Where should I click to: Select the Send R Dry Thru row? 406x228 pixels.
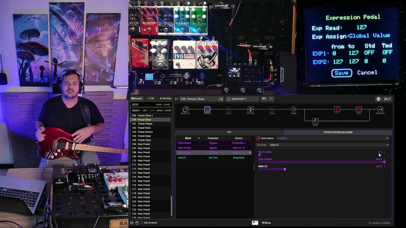click(214, 158)
